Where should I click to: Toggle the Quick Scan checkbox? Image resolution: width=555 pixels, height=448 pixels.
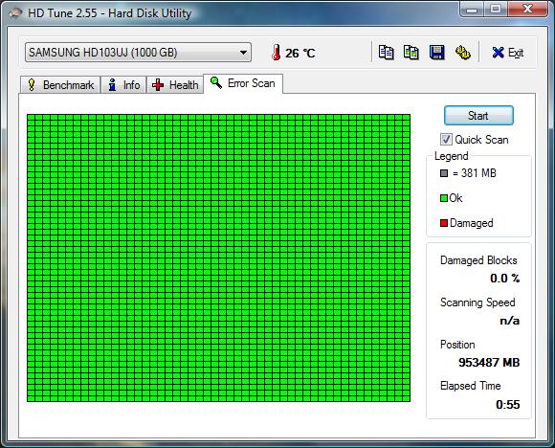(x=446, y=140)
